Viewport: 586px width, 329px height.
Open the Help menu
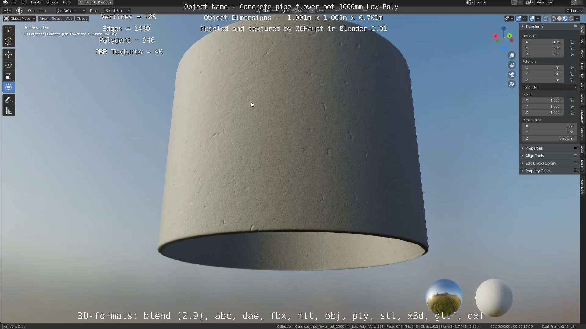(x=67, y=2)
